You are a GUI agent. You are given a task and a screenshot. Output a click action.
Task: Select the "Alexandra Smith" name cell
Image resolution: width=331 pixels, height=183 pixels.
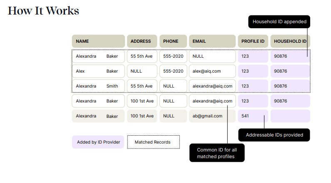[98, 86]
